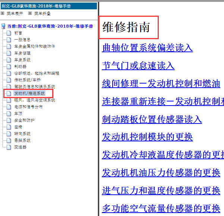Open link 发动机机油压力传感器的更换
The width and height of the screenshot is (224, 216).
(x=161, y=173)
